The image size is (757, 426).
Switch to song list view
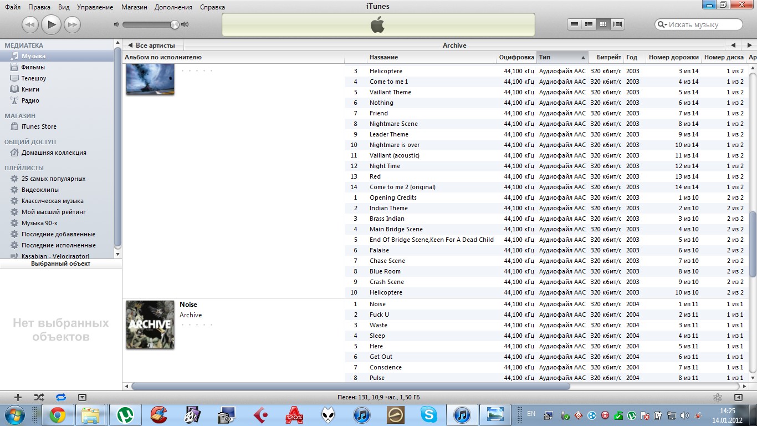pos(575,24)
